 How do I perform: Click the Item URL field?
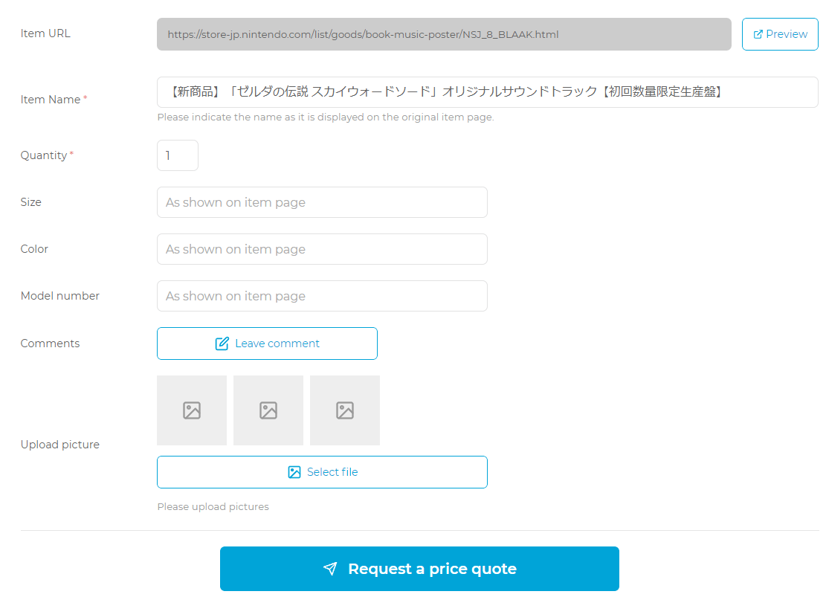click(444, 34)
